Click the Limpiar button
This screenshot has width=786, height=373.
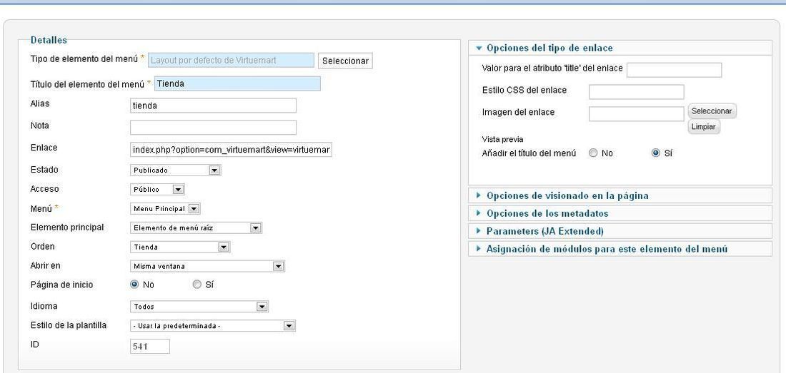(703, 126)
